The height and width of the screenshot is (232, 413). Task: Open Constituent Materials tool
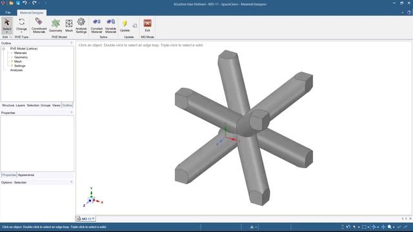tap(39, 25)
